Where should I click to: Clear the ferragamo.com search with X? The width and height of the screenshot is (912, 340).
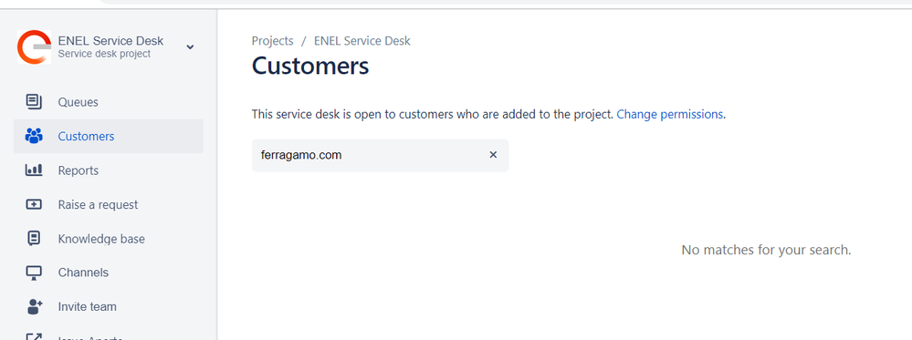(x=493, y=155)
